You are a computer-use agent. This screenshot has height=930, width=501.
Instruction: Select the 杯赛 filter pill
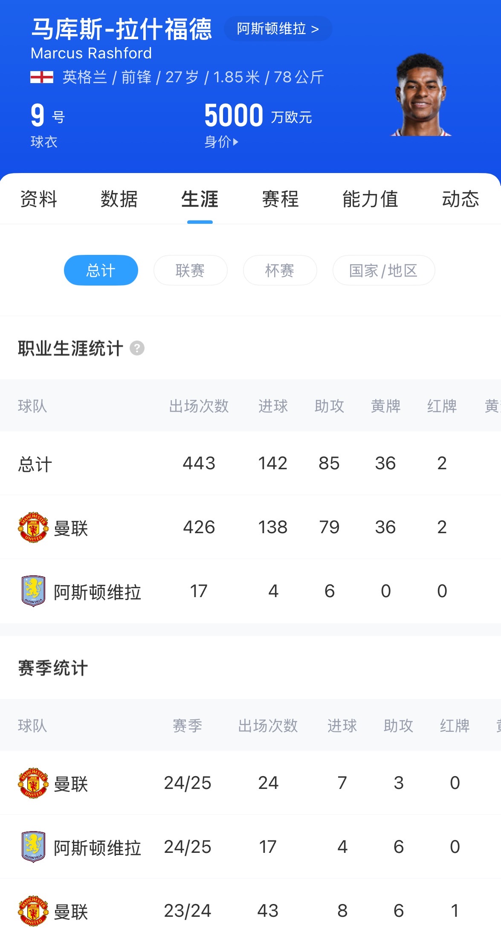click(x=280, y=270)
